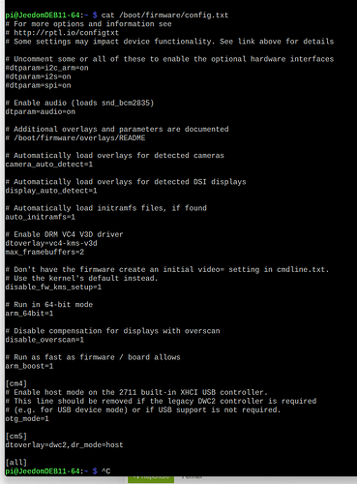Click the dtparam=audio=on line
This screenshot has width=357, height=484.
tap(41, 112)
